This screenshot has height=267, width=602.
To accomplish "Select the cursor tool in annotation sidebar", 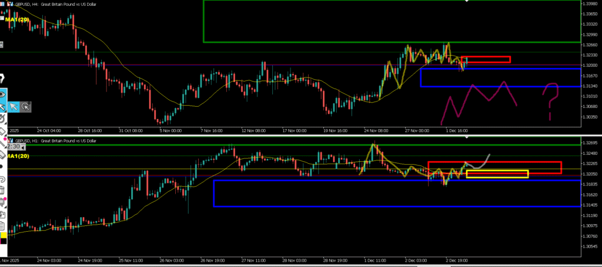I will tap(3, 106).
